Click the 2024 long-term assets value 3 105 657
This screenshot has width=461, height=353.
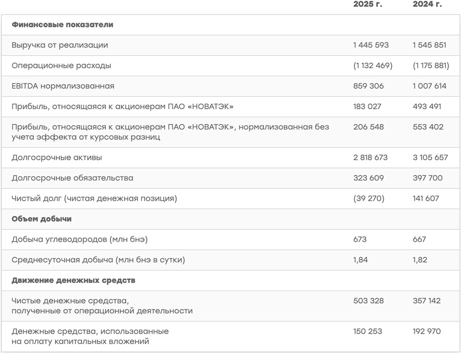pos(430,158)
